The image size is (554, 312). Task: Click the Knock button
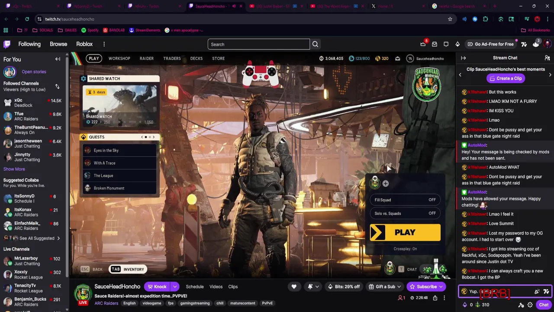pyautogui.click(x=157, y=286)
